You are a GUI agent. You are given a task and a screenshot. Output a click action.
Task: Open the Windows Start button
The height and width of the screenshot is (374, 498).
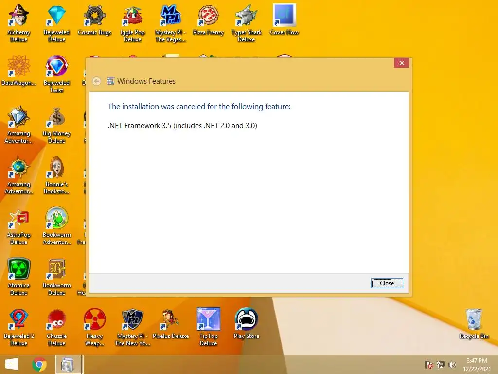click(12, 364)
